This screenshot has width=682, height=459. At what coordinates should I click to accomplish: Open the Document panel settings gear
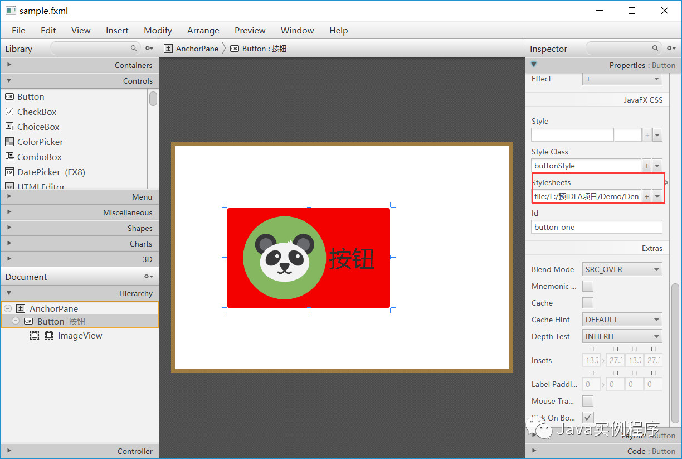pyautogui.click(x=148, y=276)
